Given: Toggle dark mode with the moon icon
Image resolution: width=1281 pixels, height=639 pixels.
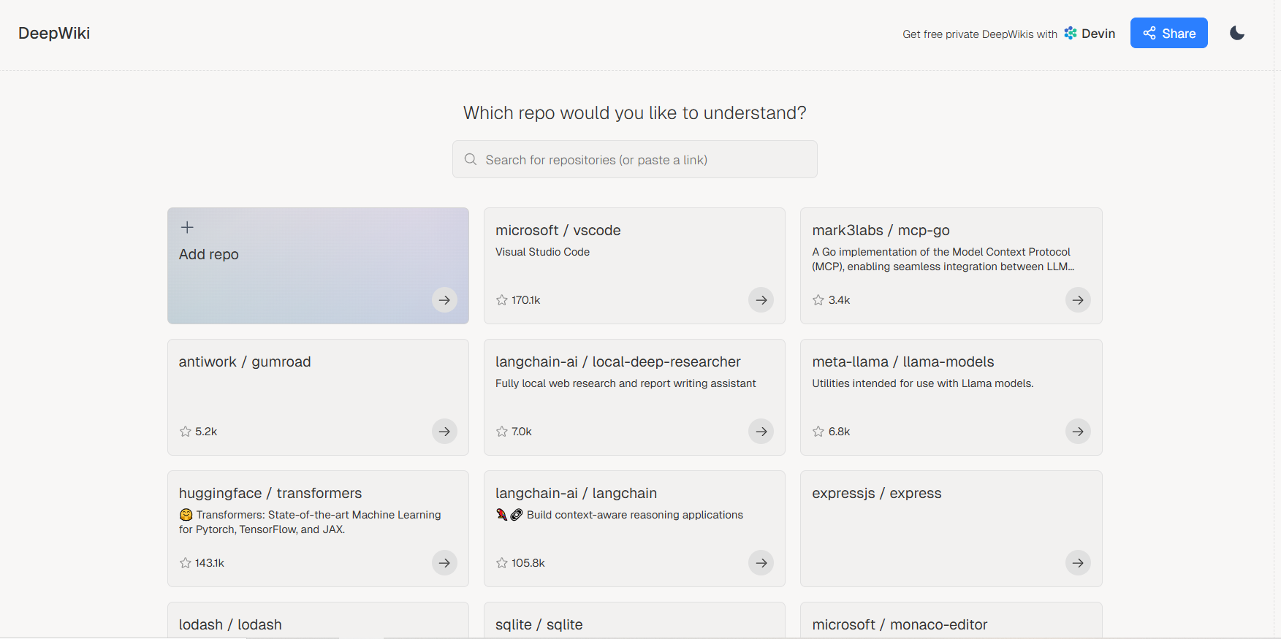Looking at the screenshot, I should 1236,33.
